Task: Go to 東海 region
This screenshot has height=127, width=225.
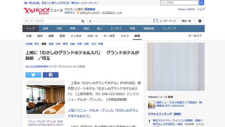Action: 65,44
